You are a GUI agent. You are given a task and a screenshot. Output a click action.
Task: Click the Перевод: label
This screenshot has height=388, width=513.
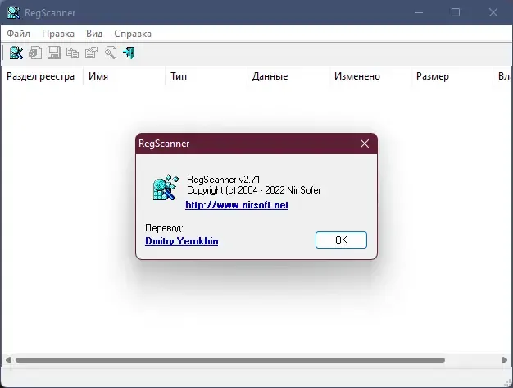point(164,228)
